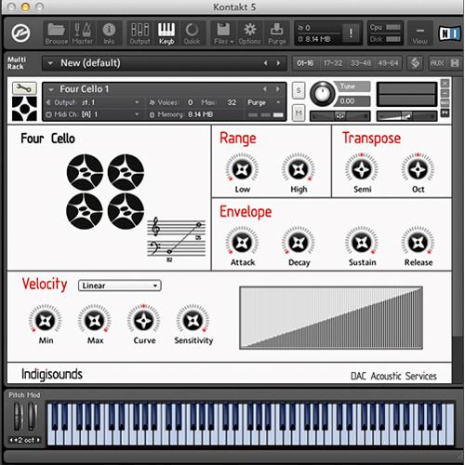Toggle the KSP multi script icon
This screenshot has height=465, width=465.
point(415,63)
